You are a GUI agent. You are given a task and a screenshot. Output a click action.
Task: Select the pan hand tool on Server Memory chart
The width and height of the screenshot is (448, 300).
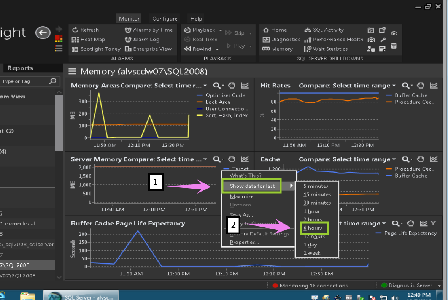click(x=232, y=159)
